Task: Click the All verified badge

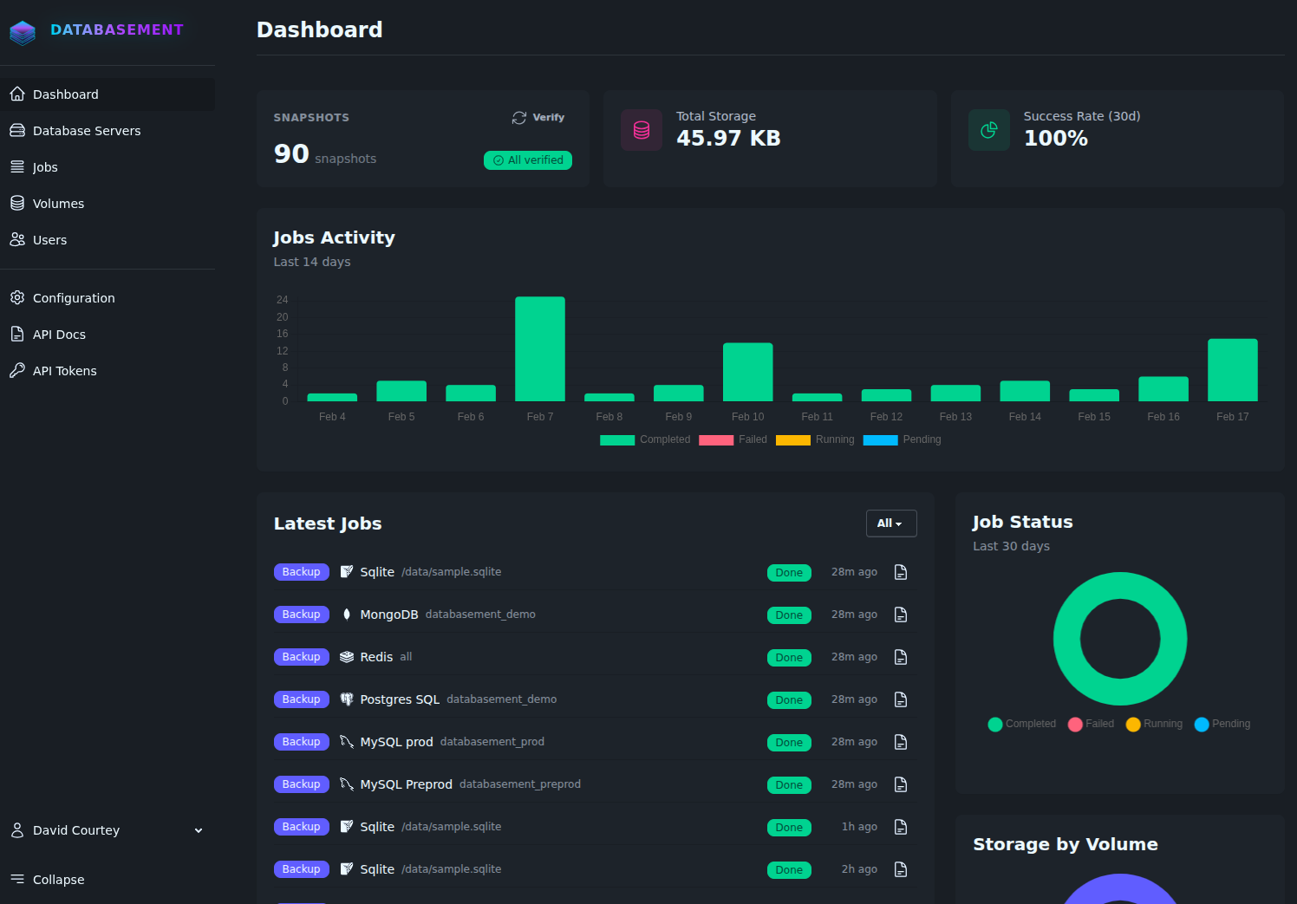Action: (528, 160)
